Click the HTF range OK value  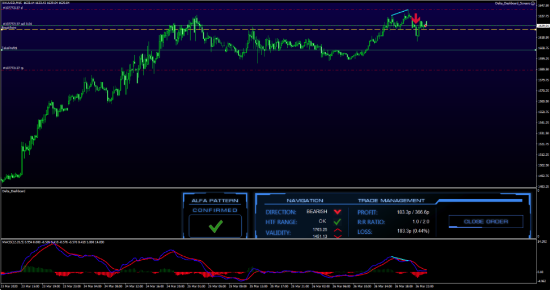[x=322, y=221]
